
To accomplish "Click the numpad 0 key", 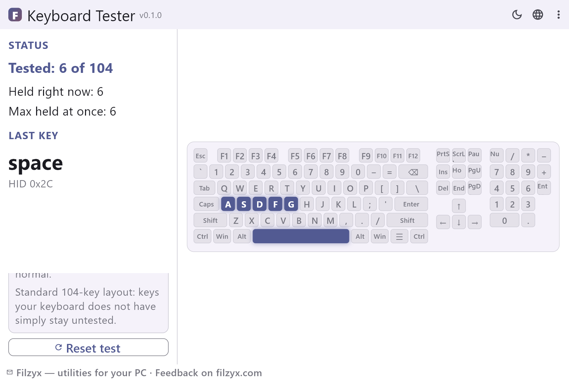I will tap(504, 220).
